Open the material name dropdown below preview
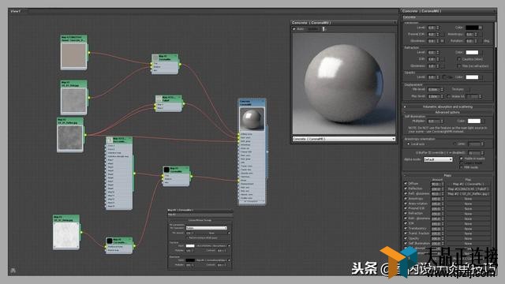This screenshot has width=505, height=284. (344, 139)
